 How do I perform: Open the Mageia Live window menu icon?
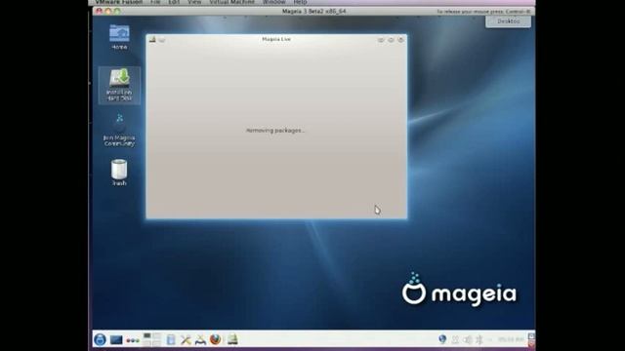(152, 39)
